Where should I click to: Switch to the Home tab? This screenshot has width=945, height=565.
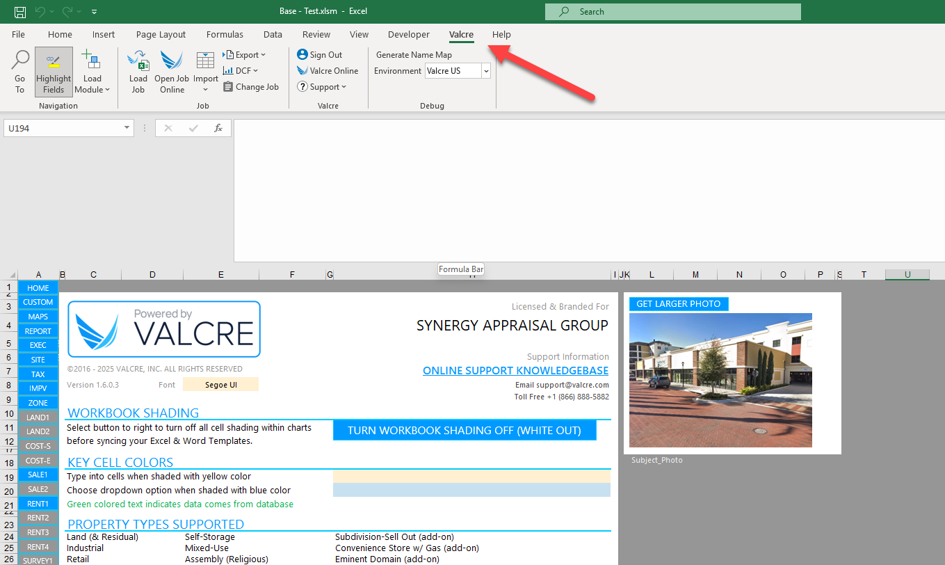pyautogui.click(x=60, y=35)
